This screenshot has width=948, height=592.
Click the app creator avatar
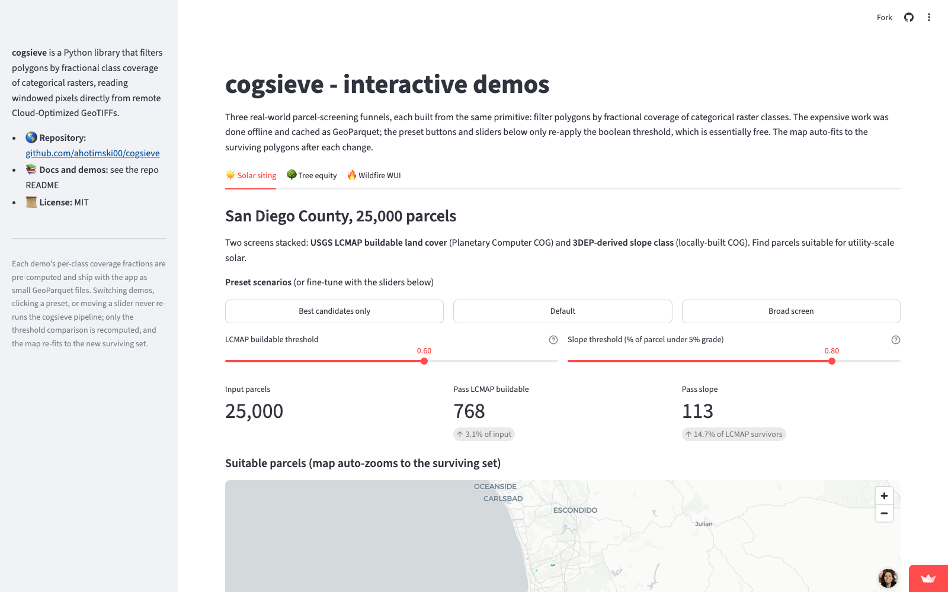[888, 578]
